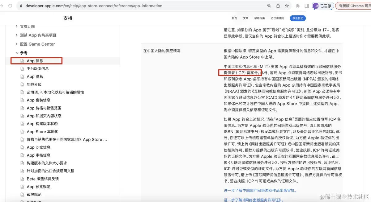This screenshot has width=371, height=202.
Task: Click document icon beside App 构建版本状态
Action: tap(22, 124)
